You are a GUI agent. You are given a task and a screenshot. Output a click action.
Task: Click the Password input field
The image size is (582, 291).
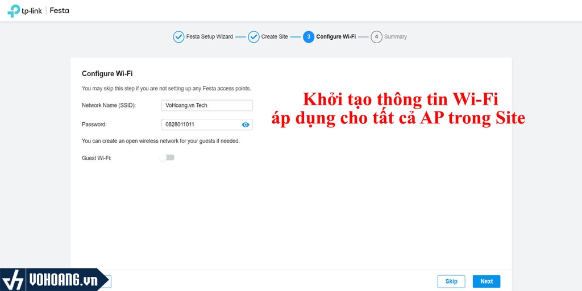207,124
